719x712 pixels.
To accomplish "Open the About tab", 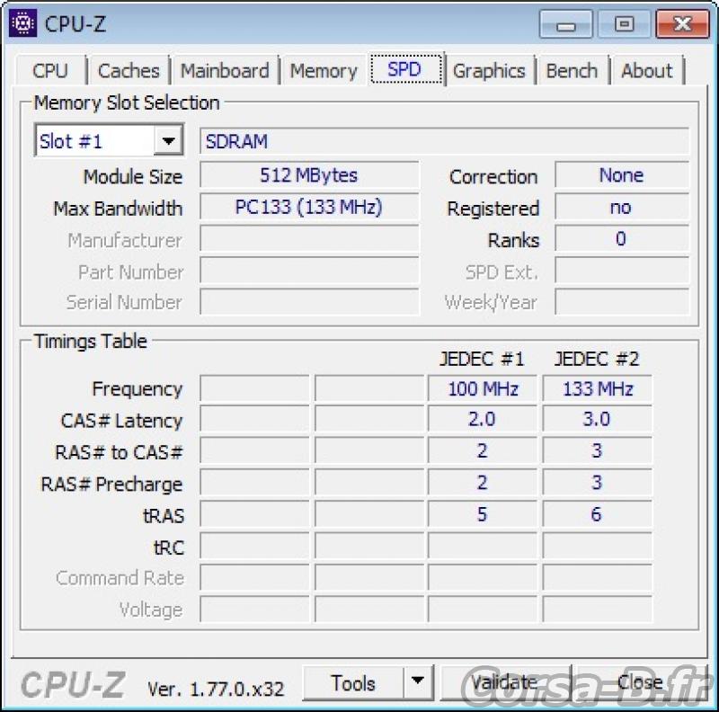I will click(x=646, y=71).
